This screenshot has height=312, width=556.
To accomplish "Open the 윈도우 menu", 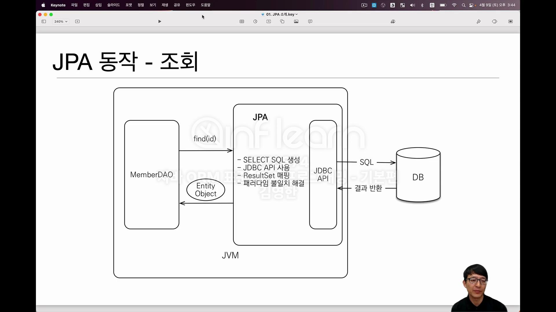I will point(191,5).
